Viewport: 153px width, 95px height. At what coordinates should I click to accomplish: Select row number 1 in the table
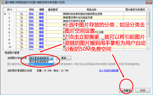(10, 14)
